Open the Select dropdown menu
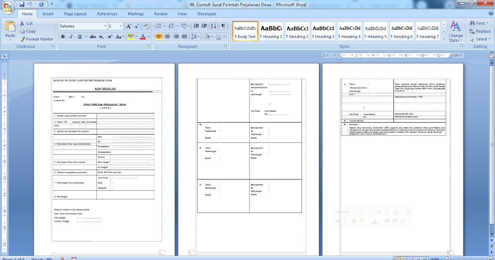This screenshot has height=260, width=495. [480, 39]
